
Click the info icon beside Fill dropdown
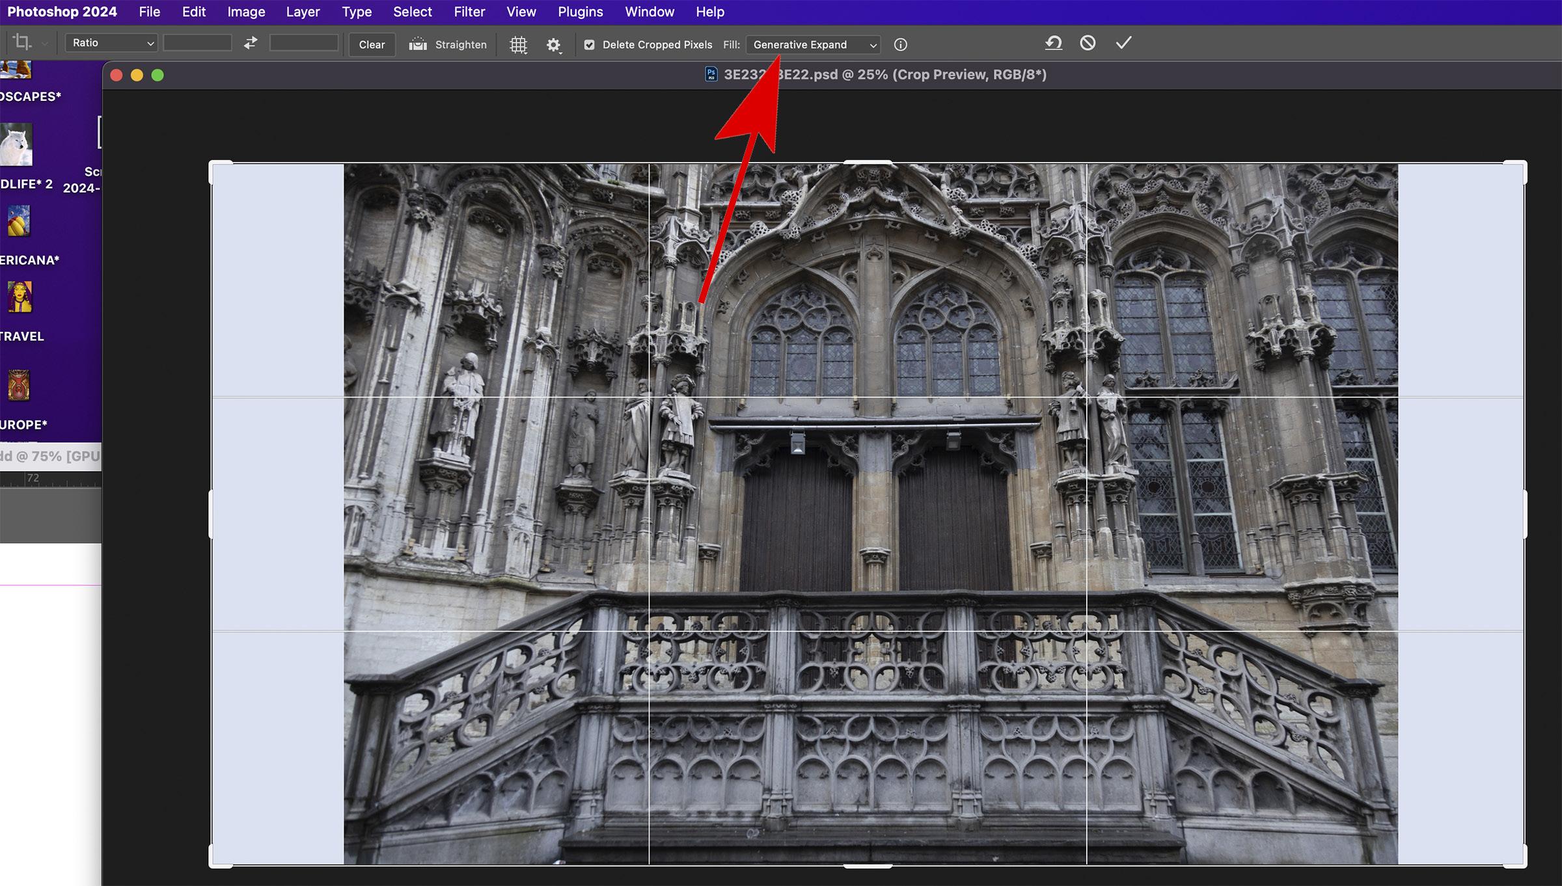coord(900,44)
